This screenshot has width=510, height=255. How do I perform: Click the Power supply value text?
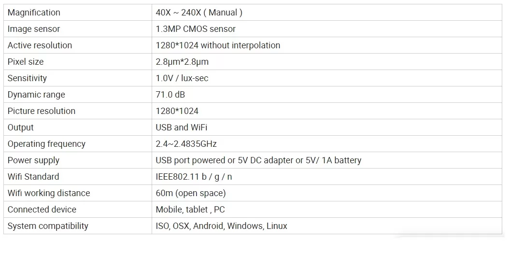[258, 160]
